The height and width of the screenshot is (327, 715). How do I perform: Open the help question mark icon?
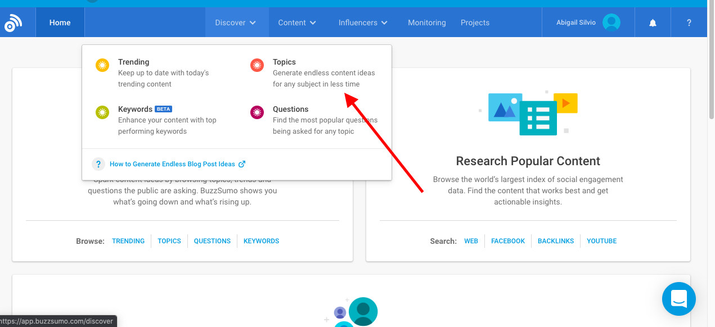pyautogui.click(x=689, y=23)
